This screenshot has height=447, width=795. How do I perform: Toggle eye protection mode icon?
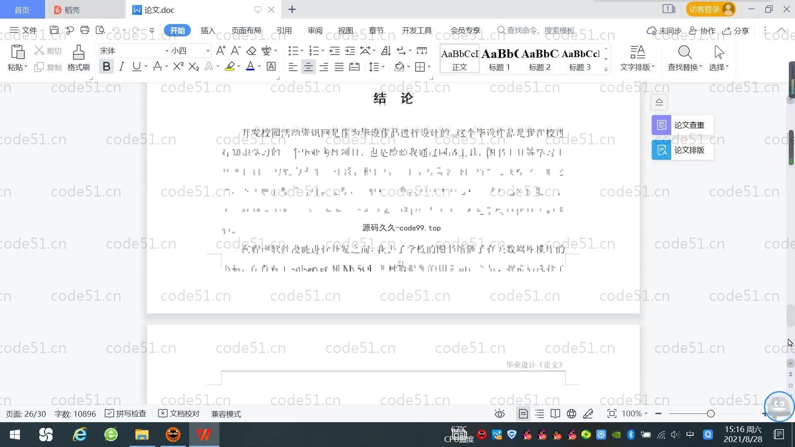499,414
